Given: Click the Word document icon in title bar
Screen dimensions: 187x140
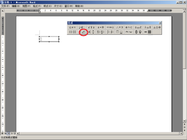Looking at the screenshot, I should pyautogui.click(x=2, y=2).
